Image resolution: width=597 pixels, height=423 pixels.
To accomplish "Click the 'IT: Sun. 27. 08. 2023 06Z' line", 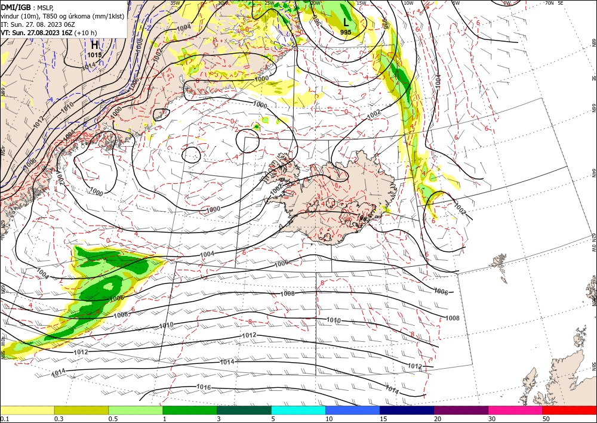I will tap(38, 24).
